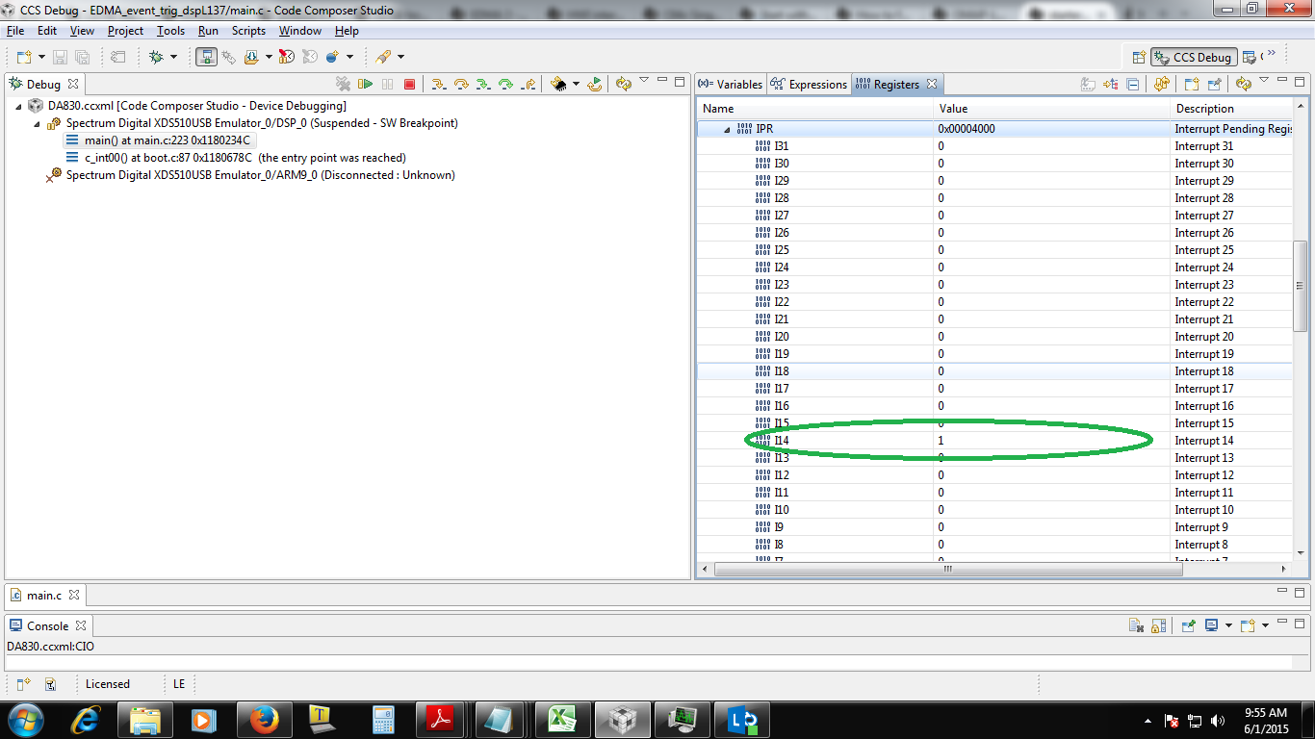1315x739 pixels.
Task: Close the Registers tab
Action: pyautogui.click(x=931, y=84)
